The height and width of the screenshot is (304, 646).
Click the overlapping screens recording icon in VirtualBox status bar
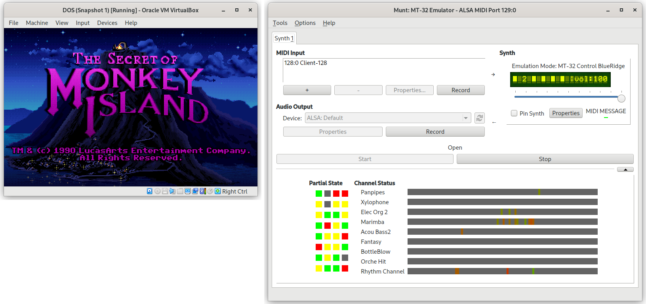pyautogui.click(x=195, y=191)
